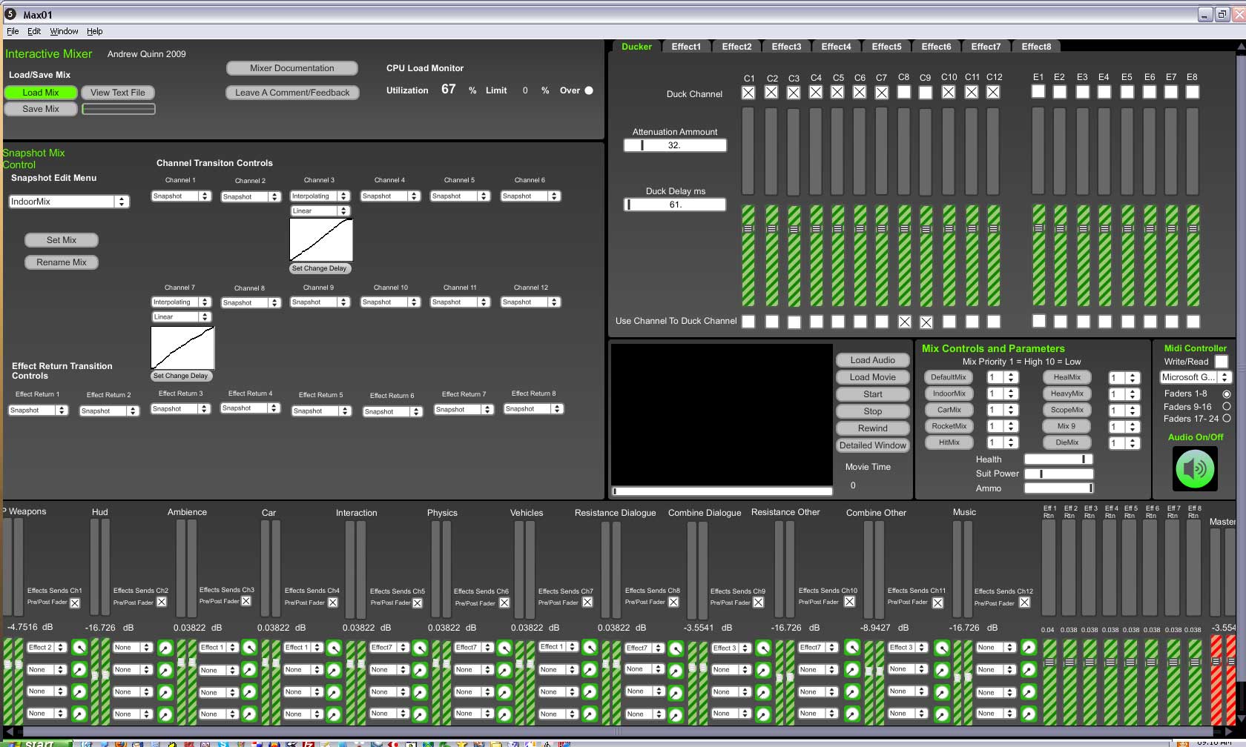Open the Help menu

coord(95,31)
